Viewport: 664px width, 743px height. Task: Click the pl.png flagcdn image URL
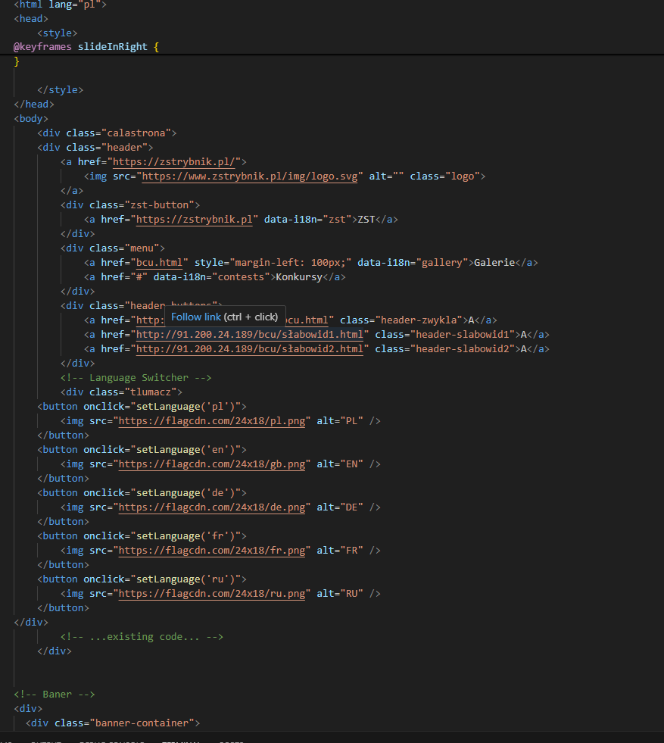tap(212, 420)
